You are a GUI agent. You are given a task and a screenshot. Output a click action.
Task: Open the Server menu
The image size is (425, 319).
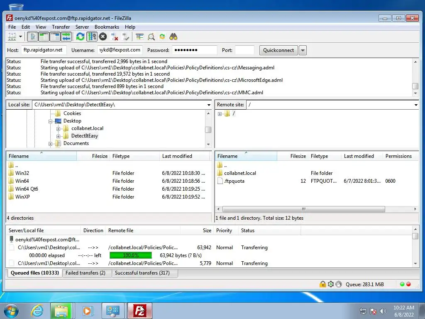click(82, 27)
